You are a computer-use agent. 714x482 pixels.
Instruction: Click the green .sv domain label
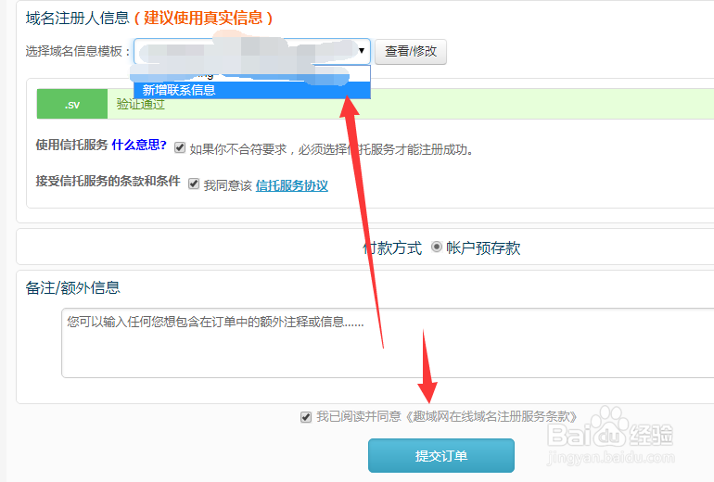(x=72, y=104)
